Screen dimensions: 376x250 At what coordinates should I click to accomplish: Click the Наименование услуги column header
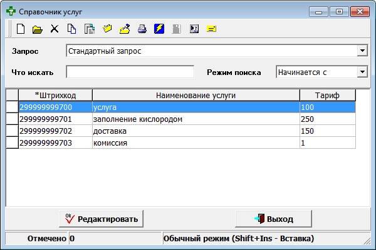[196, 95]
